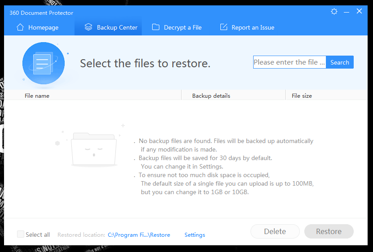
Task: Click the Restore button
Action: coord(329,231)
